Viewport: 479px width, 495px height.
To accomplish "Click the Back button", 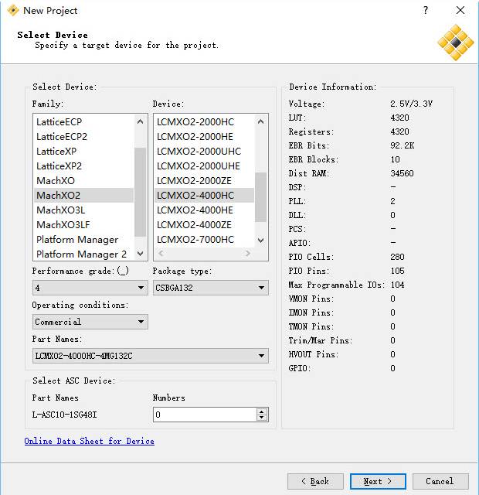I will tap(315, 481).
